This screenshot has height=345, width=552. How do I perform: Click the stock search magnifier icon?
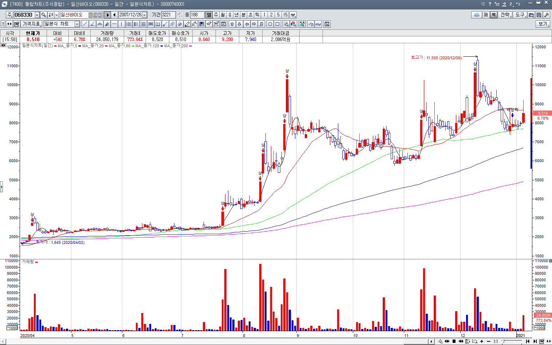coord(43,15)
